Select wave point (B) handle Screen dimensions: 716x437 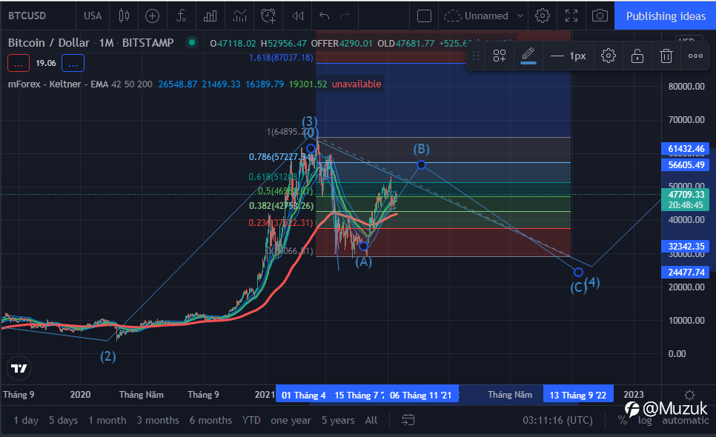[x=422, y=164]
